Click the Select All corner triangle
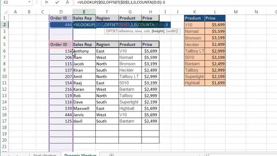The width and height of the screenshot is (277, 156). [x=5, y=12]
